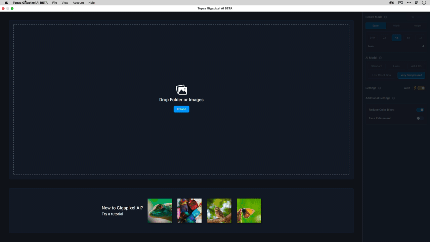Click the resize mode swap icon
Viewport: 430px width, 242px height.
[x=413, y=17]
